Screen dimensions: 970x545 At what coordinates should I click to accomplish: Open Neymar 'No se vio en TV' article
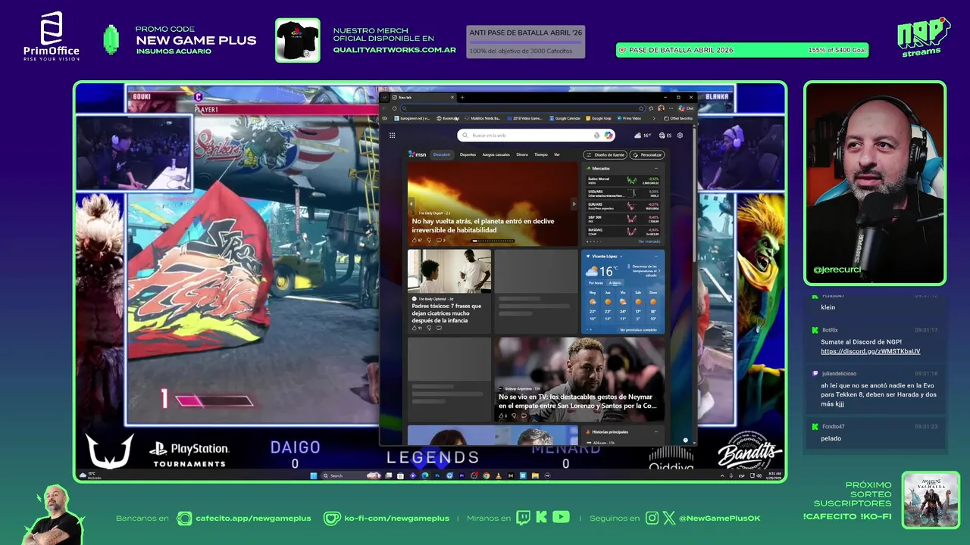pos(579,379)
